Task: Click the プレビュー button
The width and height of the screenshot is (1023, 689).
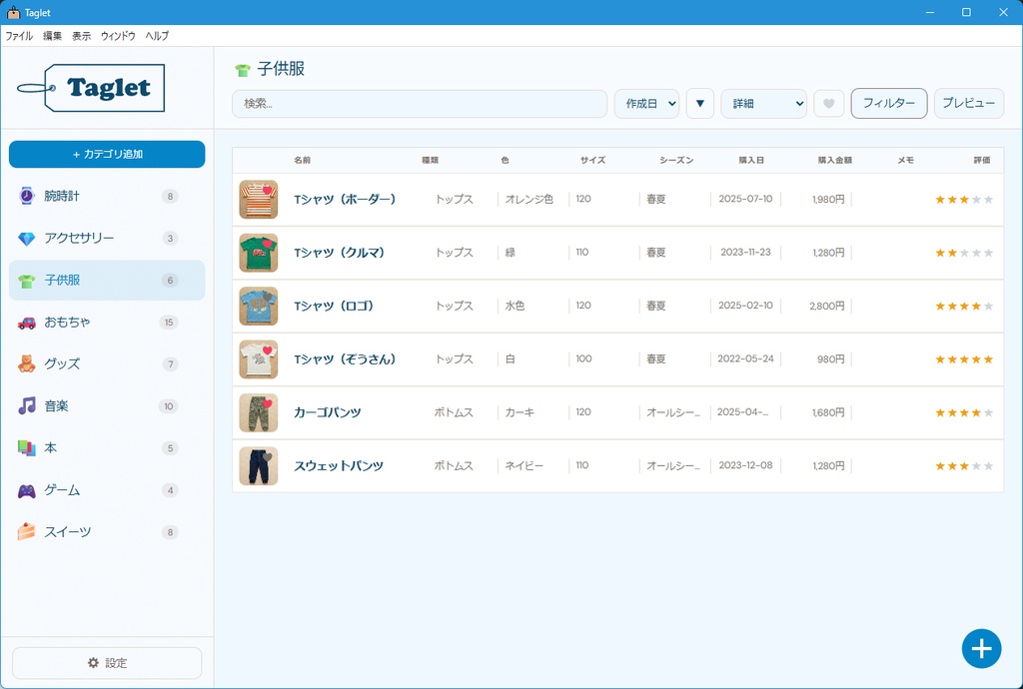Action: [969, 104]
